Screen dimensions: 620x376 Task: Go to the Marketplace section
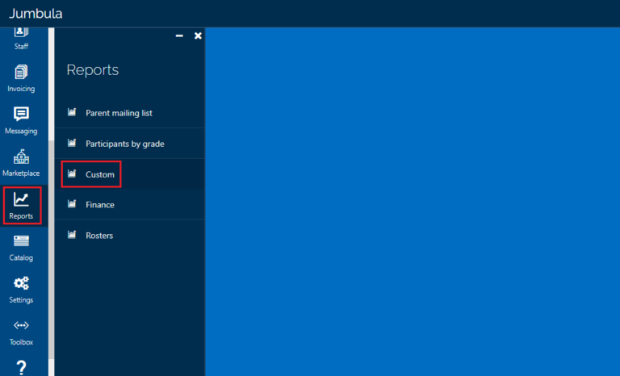(21, 163)
